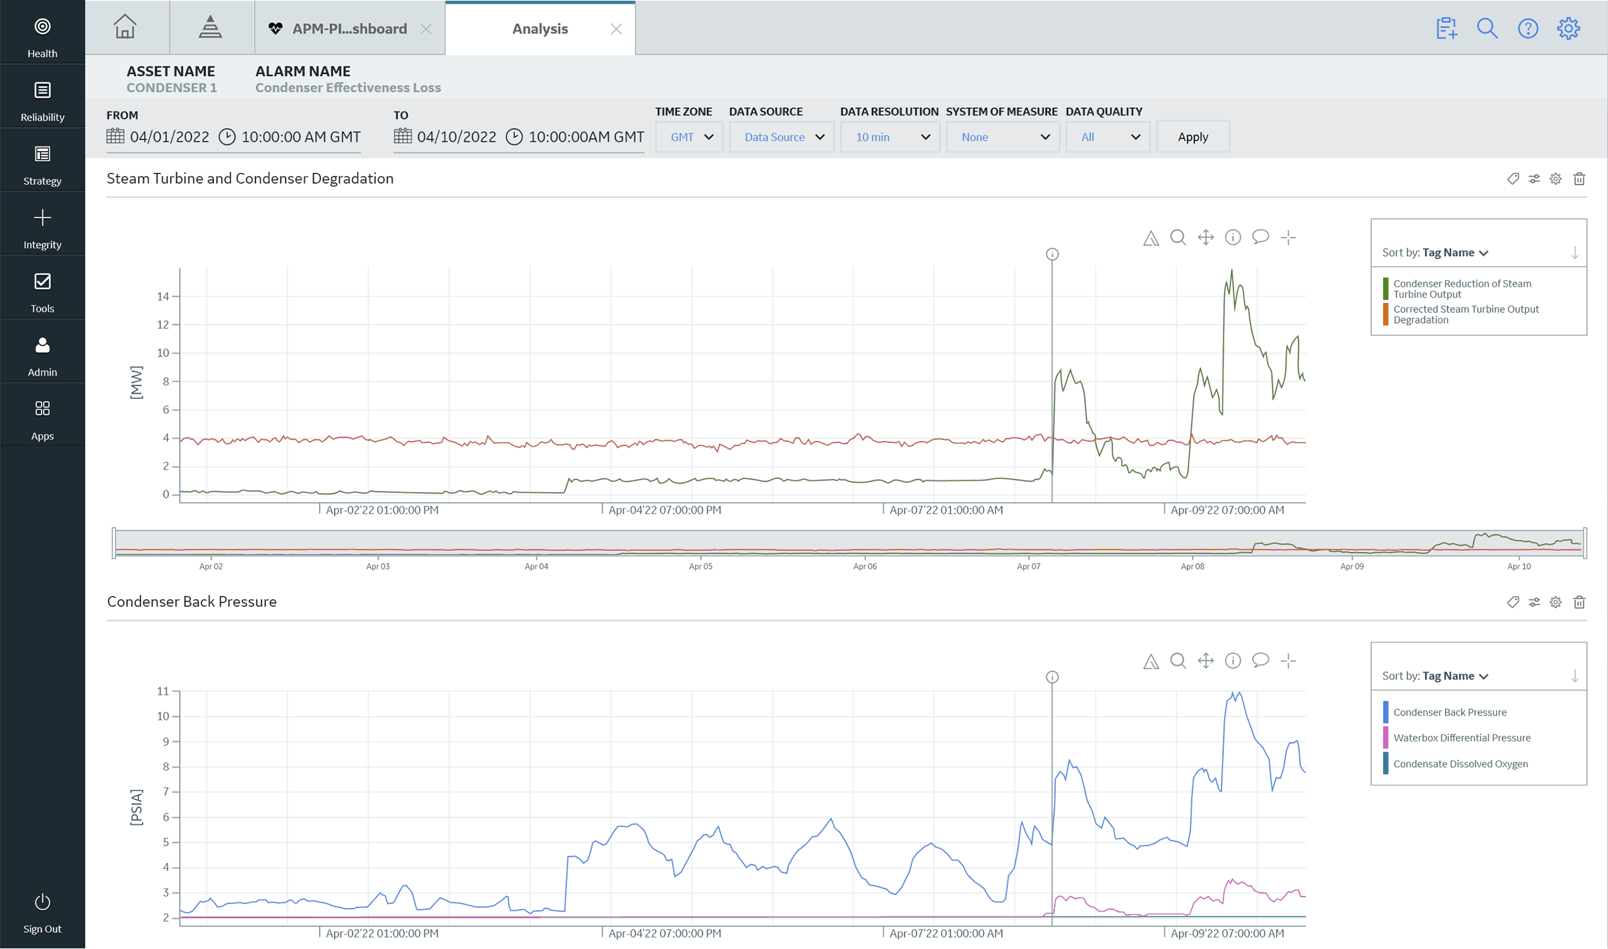Delete the Steam Turbine chart with trash icon
1608x949 pixels.
point(1578,179)
